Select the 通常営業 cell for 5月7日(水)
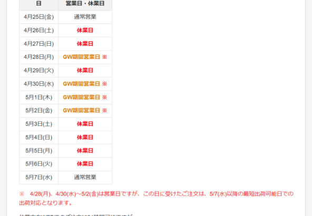Screen dimensions: 312x216 click(85, 177)
